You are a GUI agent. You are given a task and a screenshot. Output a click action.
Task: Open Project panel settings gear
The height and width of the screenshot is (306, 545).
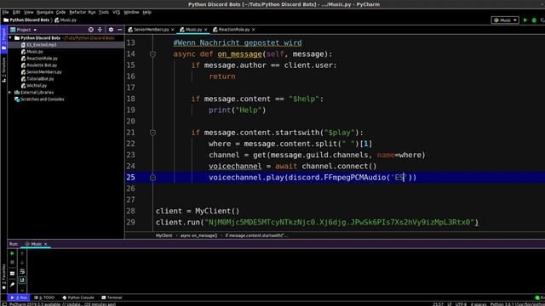click(x=111, y=30)
